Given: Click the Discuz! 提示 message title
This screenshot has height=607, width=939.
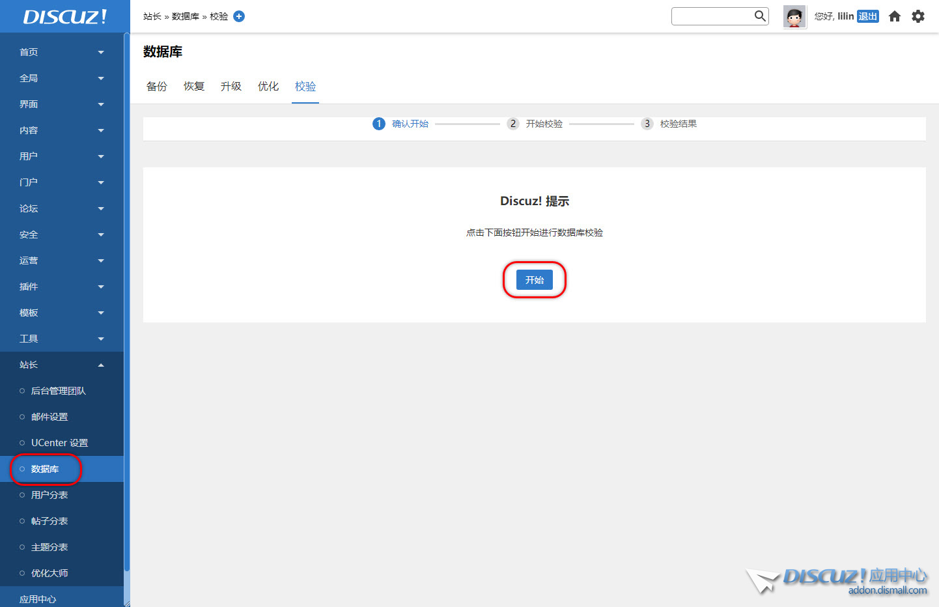Looking at the screenshot, I should 535,201.
